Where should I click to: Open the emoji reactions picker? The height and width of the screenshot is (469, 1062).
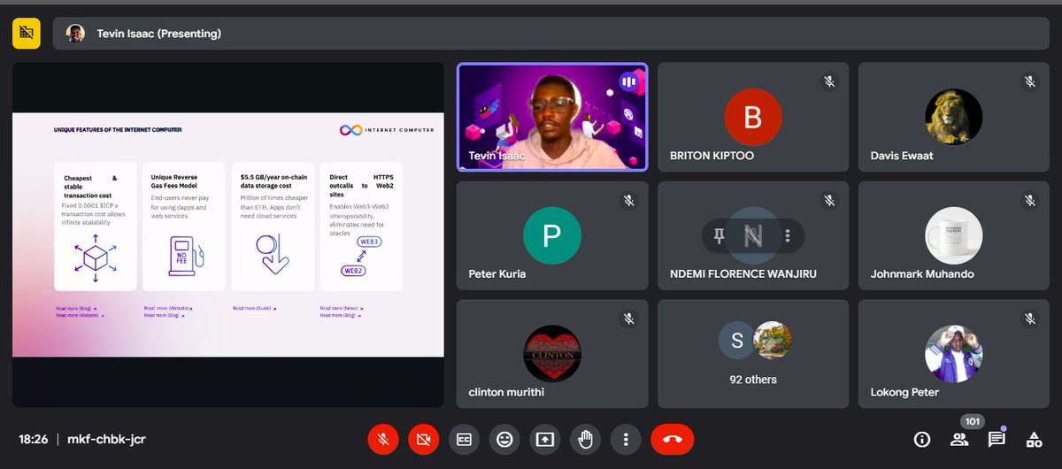tap(504, 439)
